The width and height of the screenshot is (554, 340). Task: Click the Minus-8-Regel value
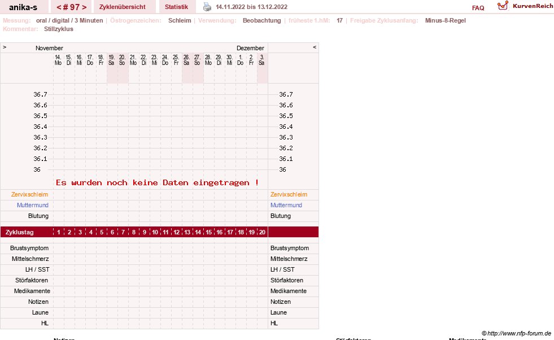pyautogui.click(x=445, y=20)
